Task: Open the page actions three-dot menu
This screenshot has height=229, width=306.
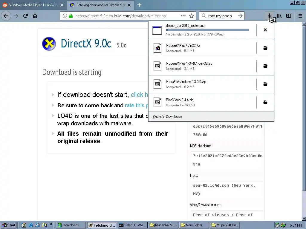Action: pos(183,16)
